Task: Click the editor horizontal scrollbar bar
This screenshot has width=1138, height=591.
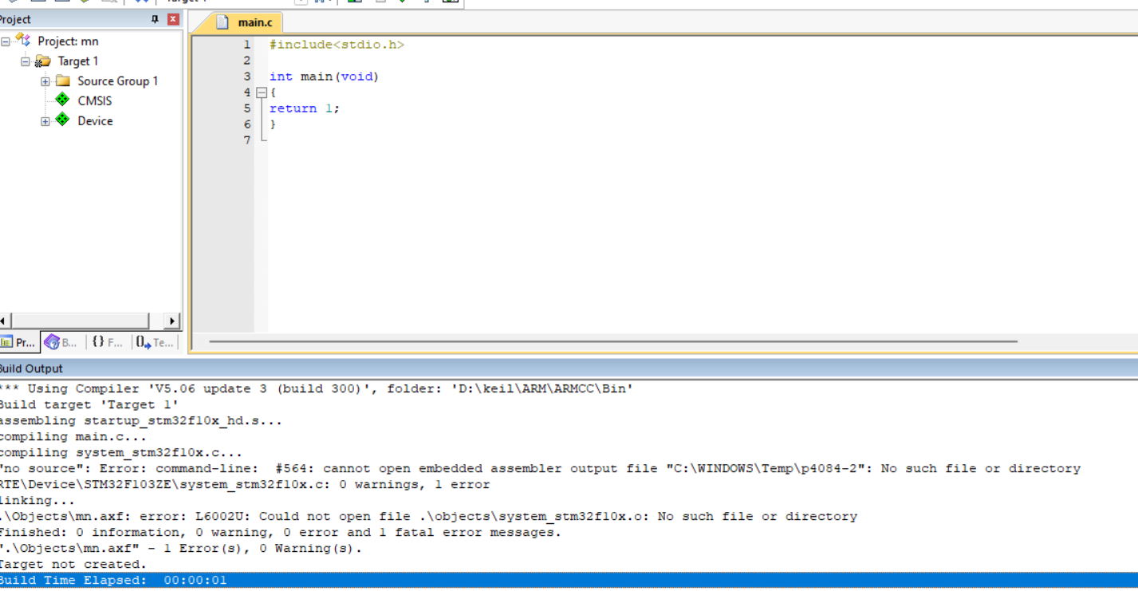Action: (x=613, y=341)
